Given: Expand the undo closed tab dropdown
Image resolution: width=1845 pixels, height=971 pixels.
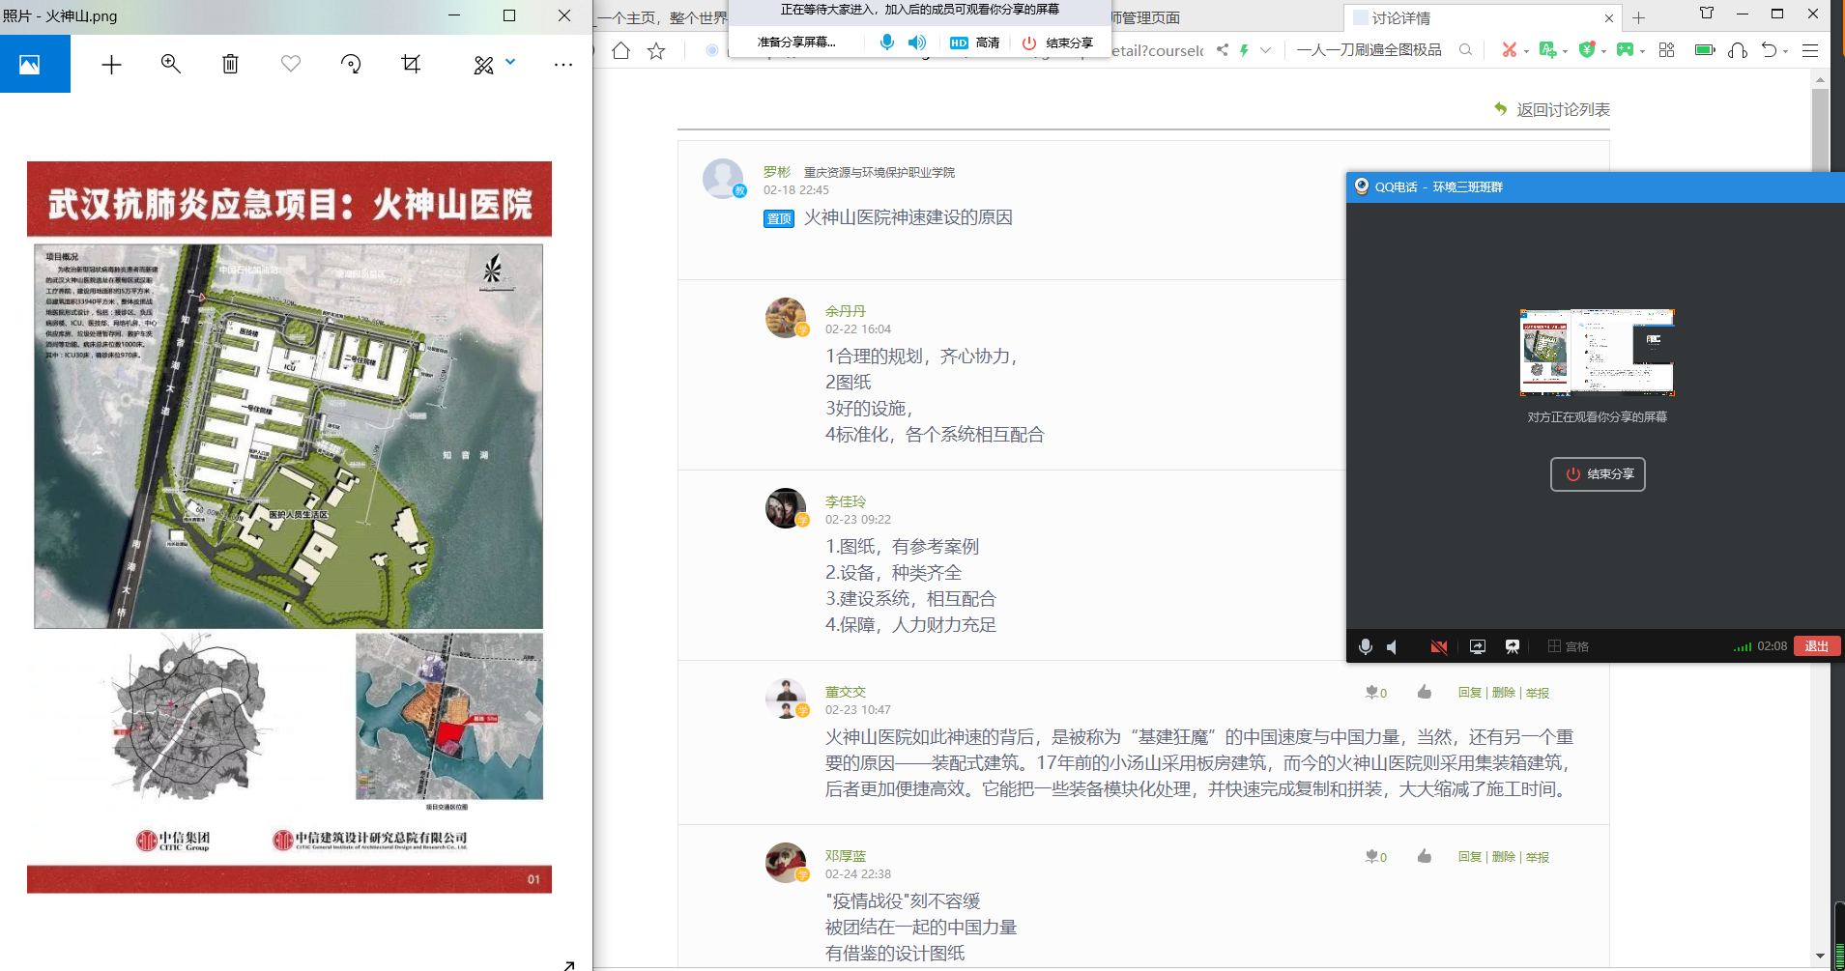Looking at the screenshot, I should pyautogui.click(x=1785, y=51).
